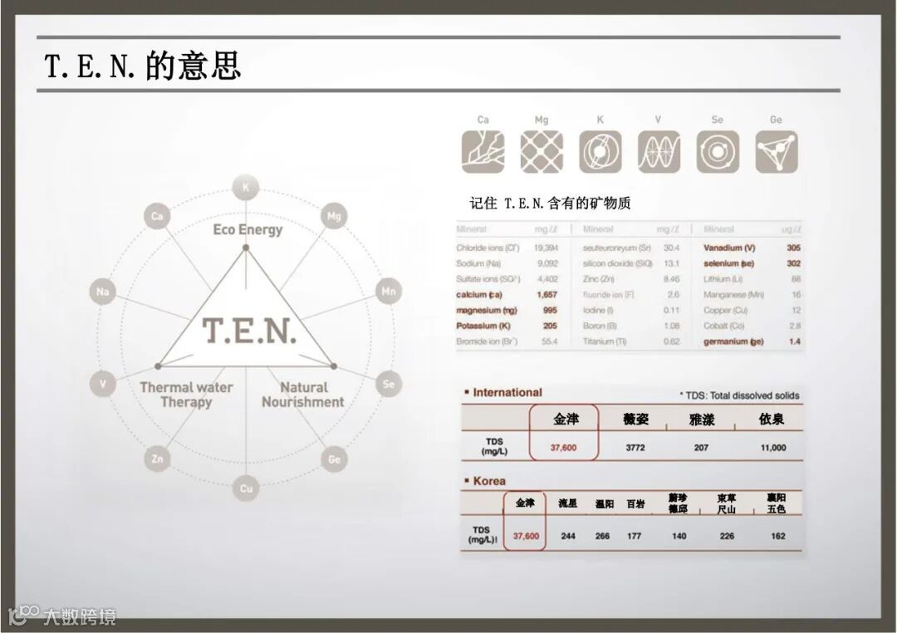Click value '177' in the Korea table
This screenshot has height=633, width=897.
[634, 537]
